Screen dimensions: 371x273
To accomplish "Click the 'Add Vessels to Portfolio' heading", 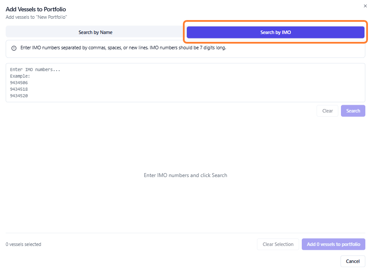I will 36,9.
